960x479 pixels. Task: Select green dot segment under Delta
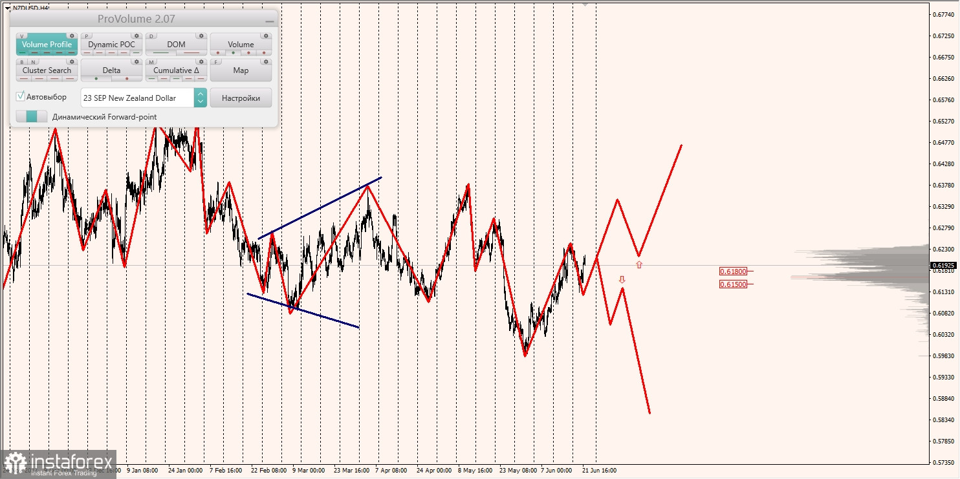(x=96, y=78)
